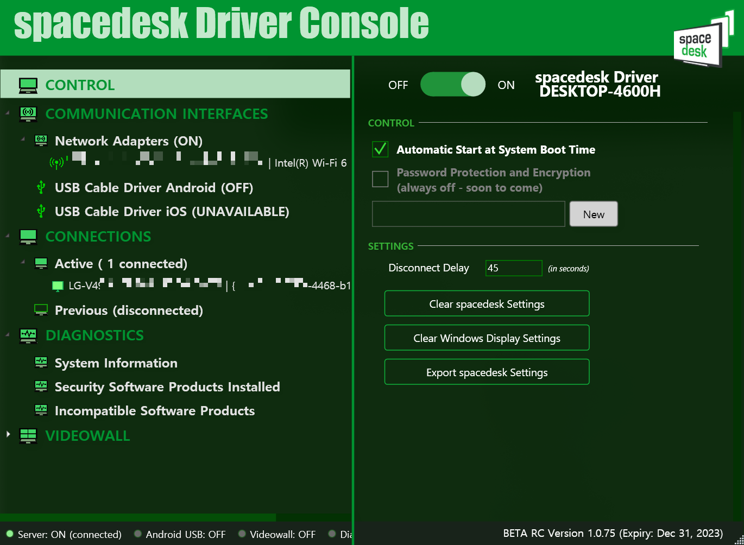This screenshot has width=744, height=545.
Task: Select the CONTROL tree item
Action: pos(175,84)
